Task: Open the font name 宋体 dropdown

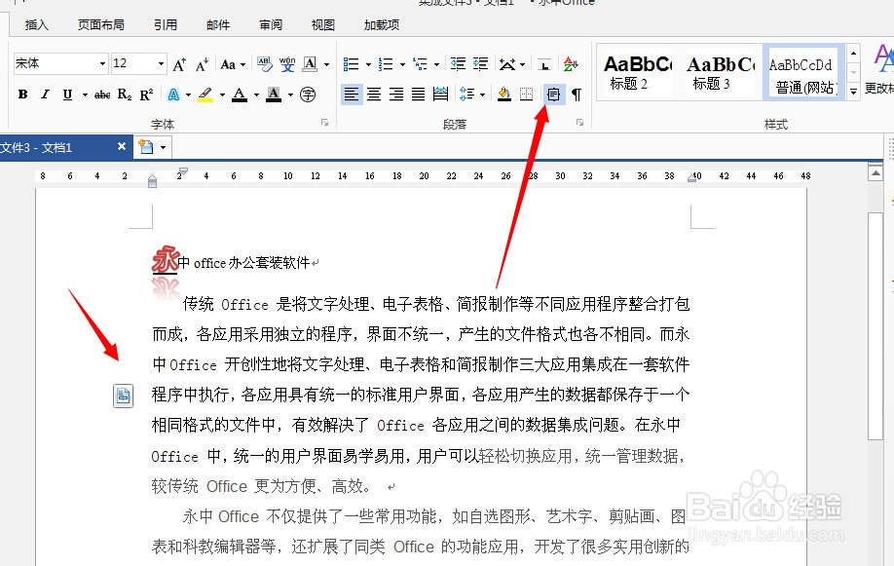Action: click(x=102, y=63)
